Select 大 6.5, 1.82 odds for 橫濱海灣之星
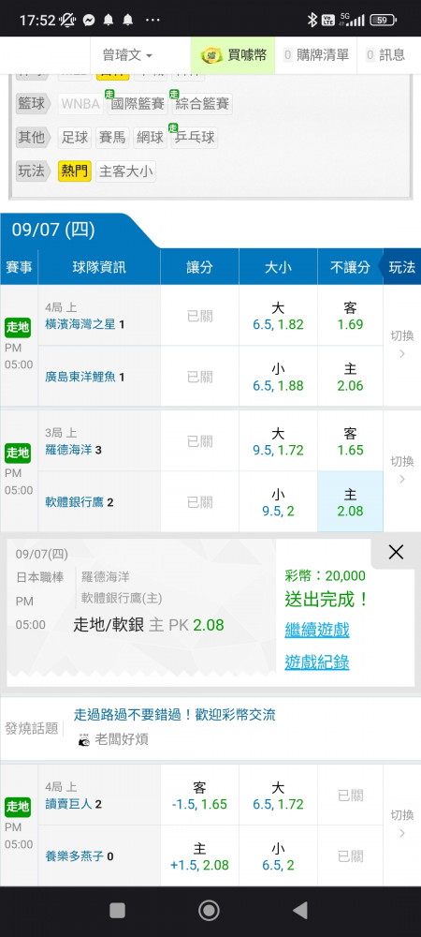 [278, 316]
